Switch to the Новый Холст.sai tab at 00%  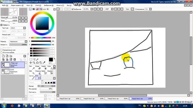(x=117, y=99)
